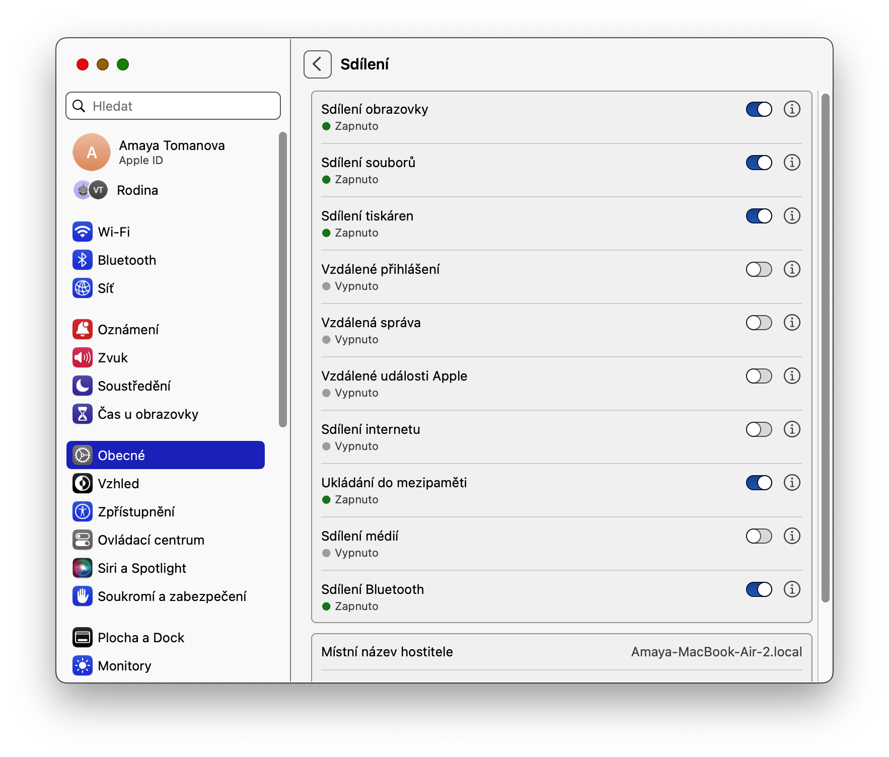Disable Ukládání do mezipaměti switch
Image resolution: width=889 pixels, height=757 pixels.
pyautogui.click(x=759, y=483)
